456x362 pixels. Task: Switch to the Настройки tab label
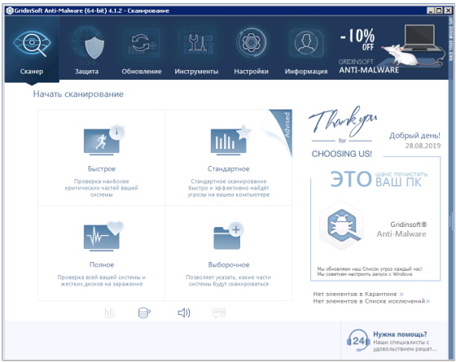click(251, 72)
